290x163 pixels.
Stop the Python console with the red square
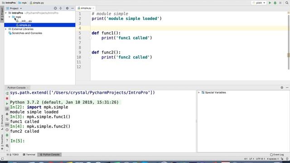point(7,99)
